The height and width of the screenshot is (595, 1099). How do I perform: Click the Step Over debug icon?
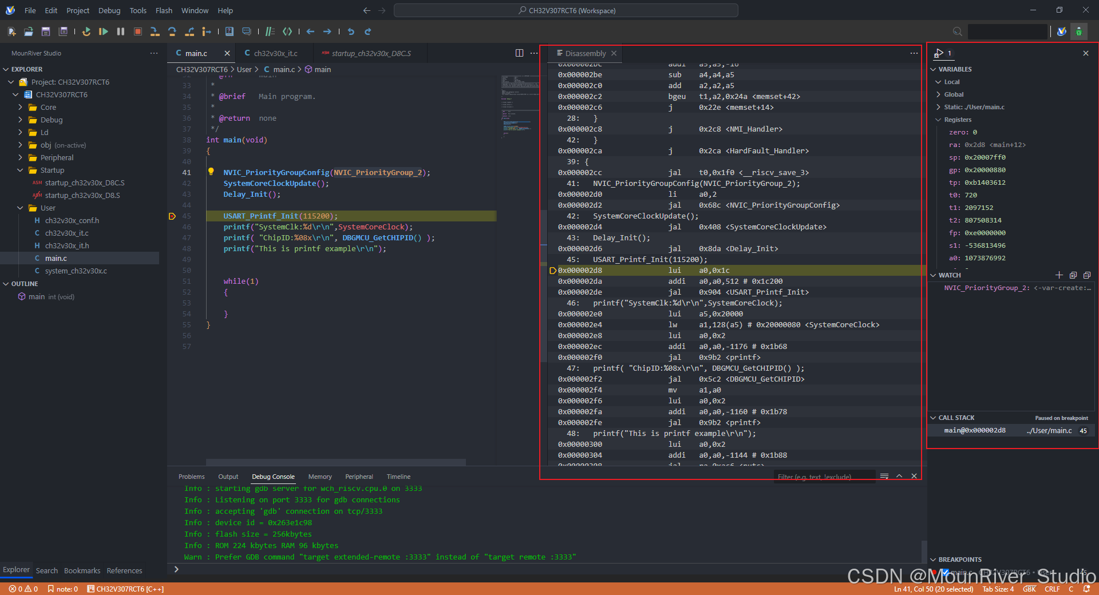pos(172,31)
